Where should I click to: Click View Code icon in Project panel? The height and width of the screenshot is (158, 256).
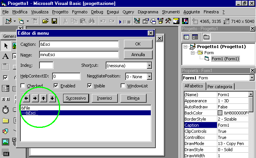[x=186, y=37]
